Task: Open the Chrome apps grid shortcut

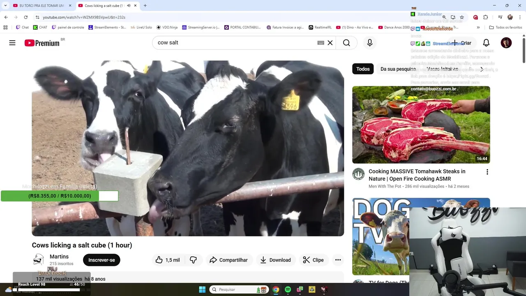Action: (x=5, y=28)
